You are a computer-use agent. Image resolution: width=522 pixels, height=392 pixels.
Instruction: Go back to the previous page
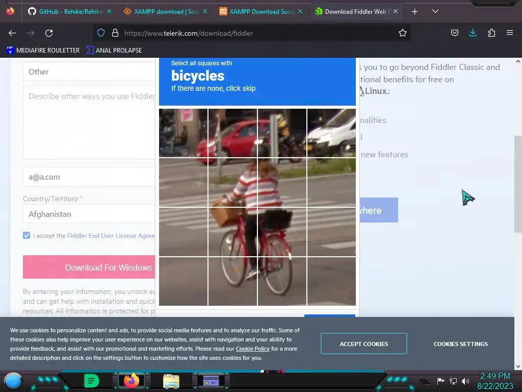point(12,33)
